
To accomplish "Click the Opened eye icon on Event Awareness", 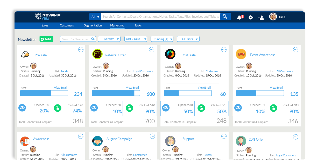I will pyautogui.click(x=238, y=108).
